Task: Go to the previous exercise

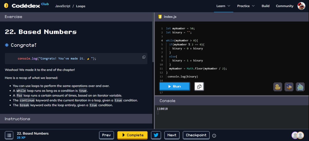Action: pos(106,135)
